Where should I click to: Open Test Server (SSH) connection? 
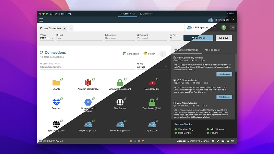(152, 104)
